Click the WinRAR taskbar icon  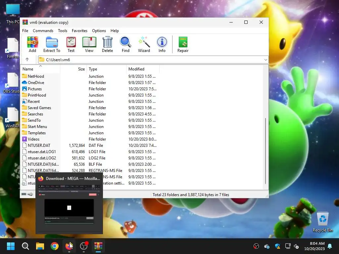(98, 246)
